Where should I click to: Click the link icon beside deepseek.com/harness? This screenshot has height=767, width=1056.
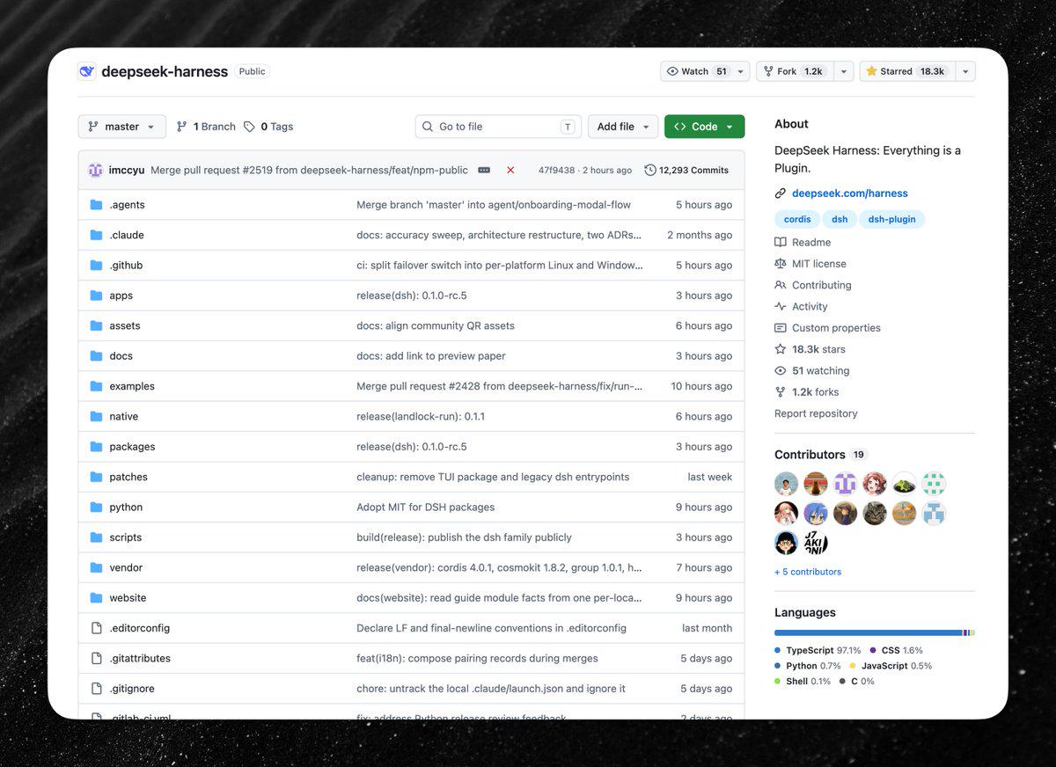780,194
